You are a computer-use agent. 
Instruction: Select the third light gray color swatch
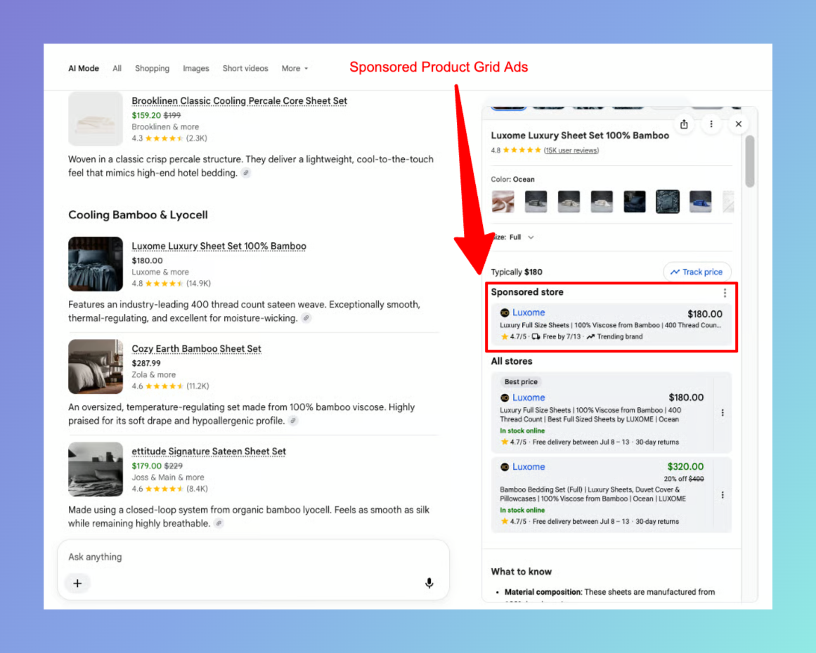pyautogui.click(x=569, y=202)
